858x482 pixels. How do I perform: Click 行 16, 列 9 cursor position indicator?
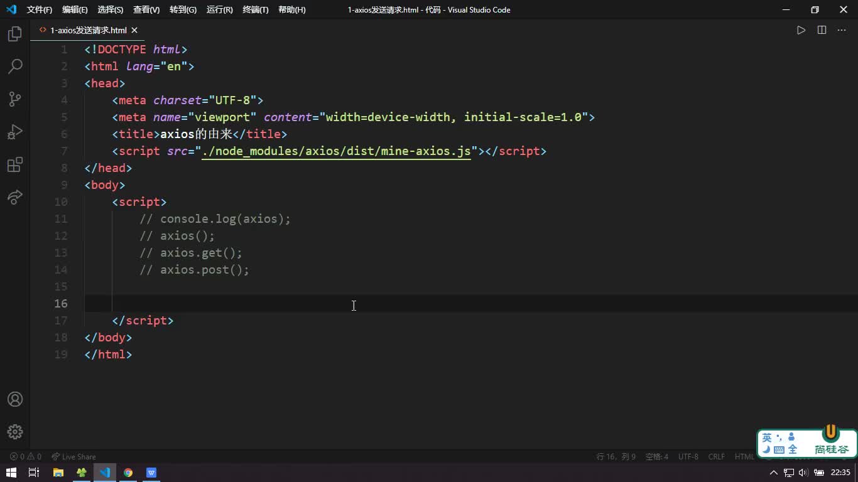tap(616, 457)
